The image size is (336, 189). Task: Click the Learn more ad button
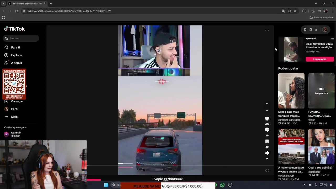(320, 59)
